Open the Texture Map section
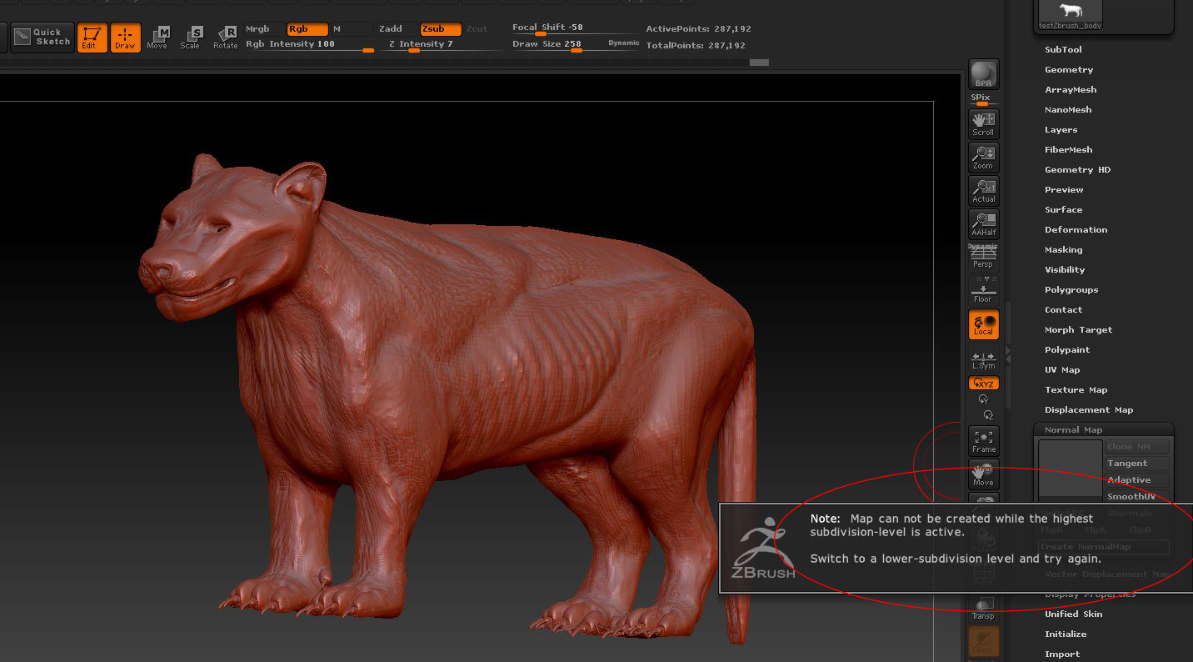This screenshot has width=1193, height=662. click(x=1076, y=390)
